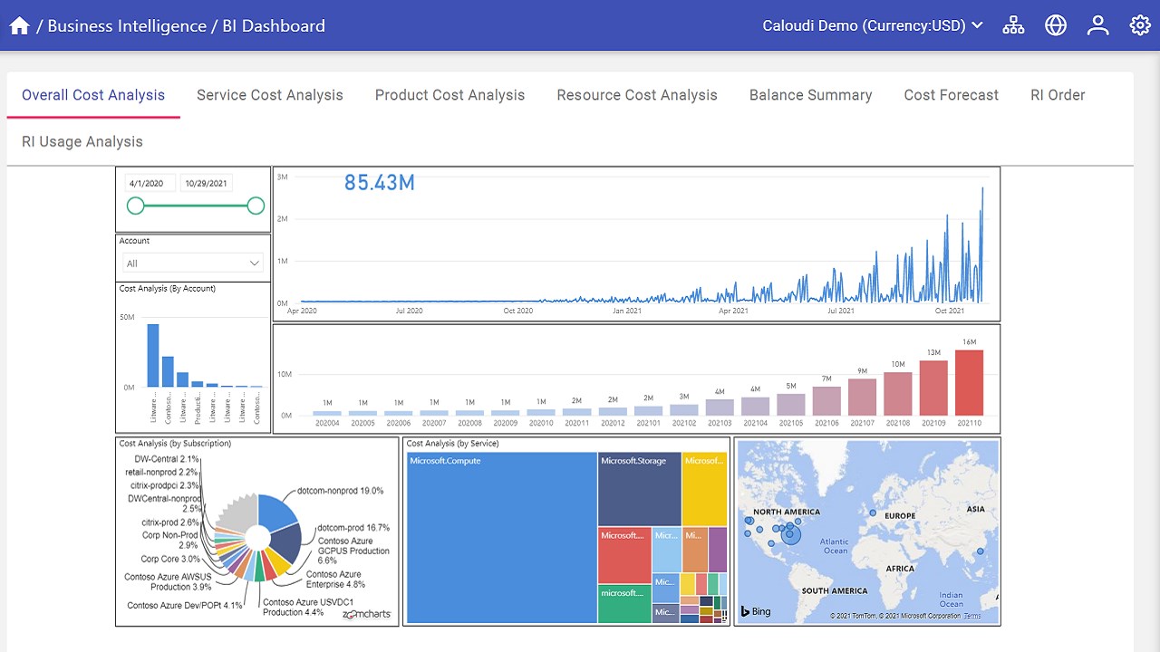This screenshot has width=1160, height=652.
Task: Open the Balance Summary tab
Action: pyautogui.click(x=810, y=95)
